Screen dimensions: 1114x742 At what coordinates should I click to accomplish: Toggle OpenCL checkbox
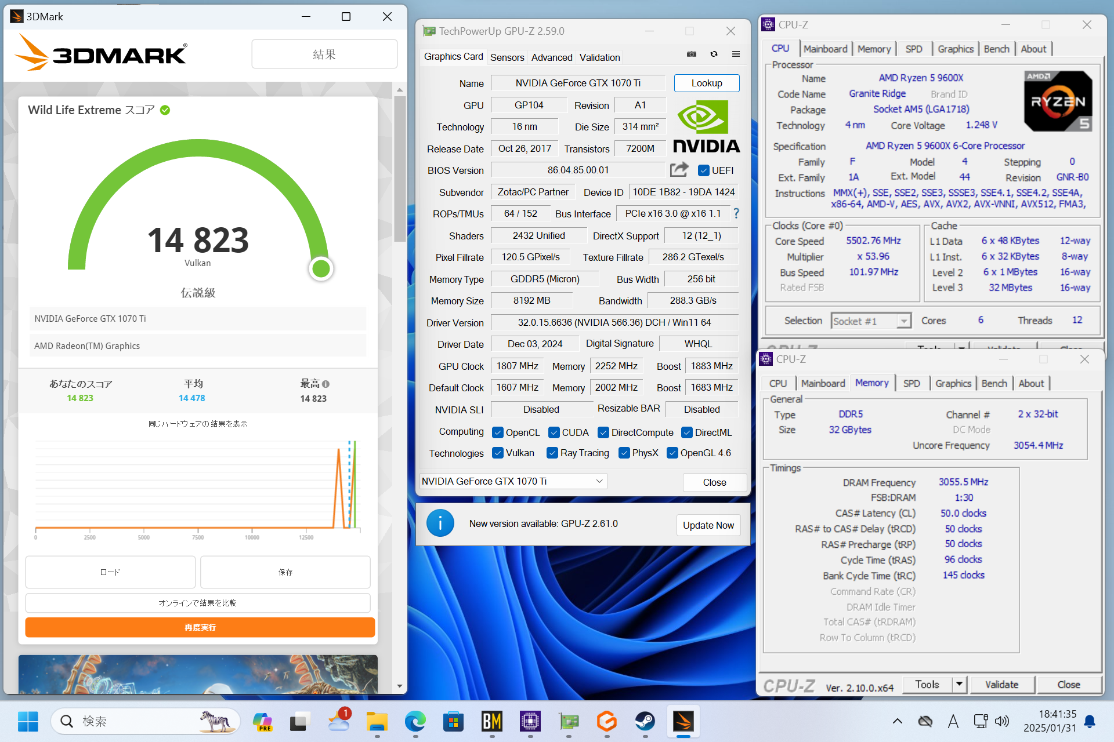(498, 432)
